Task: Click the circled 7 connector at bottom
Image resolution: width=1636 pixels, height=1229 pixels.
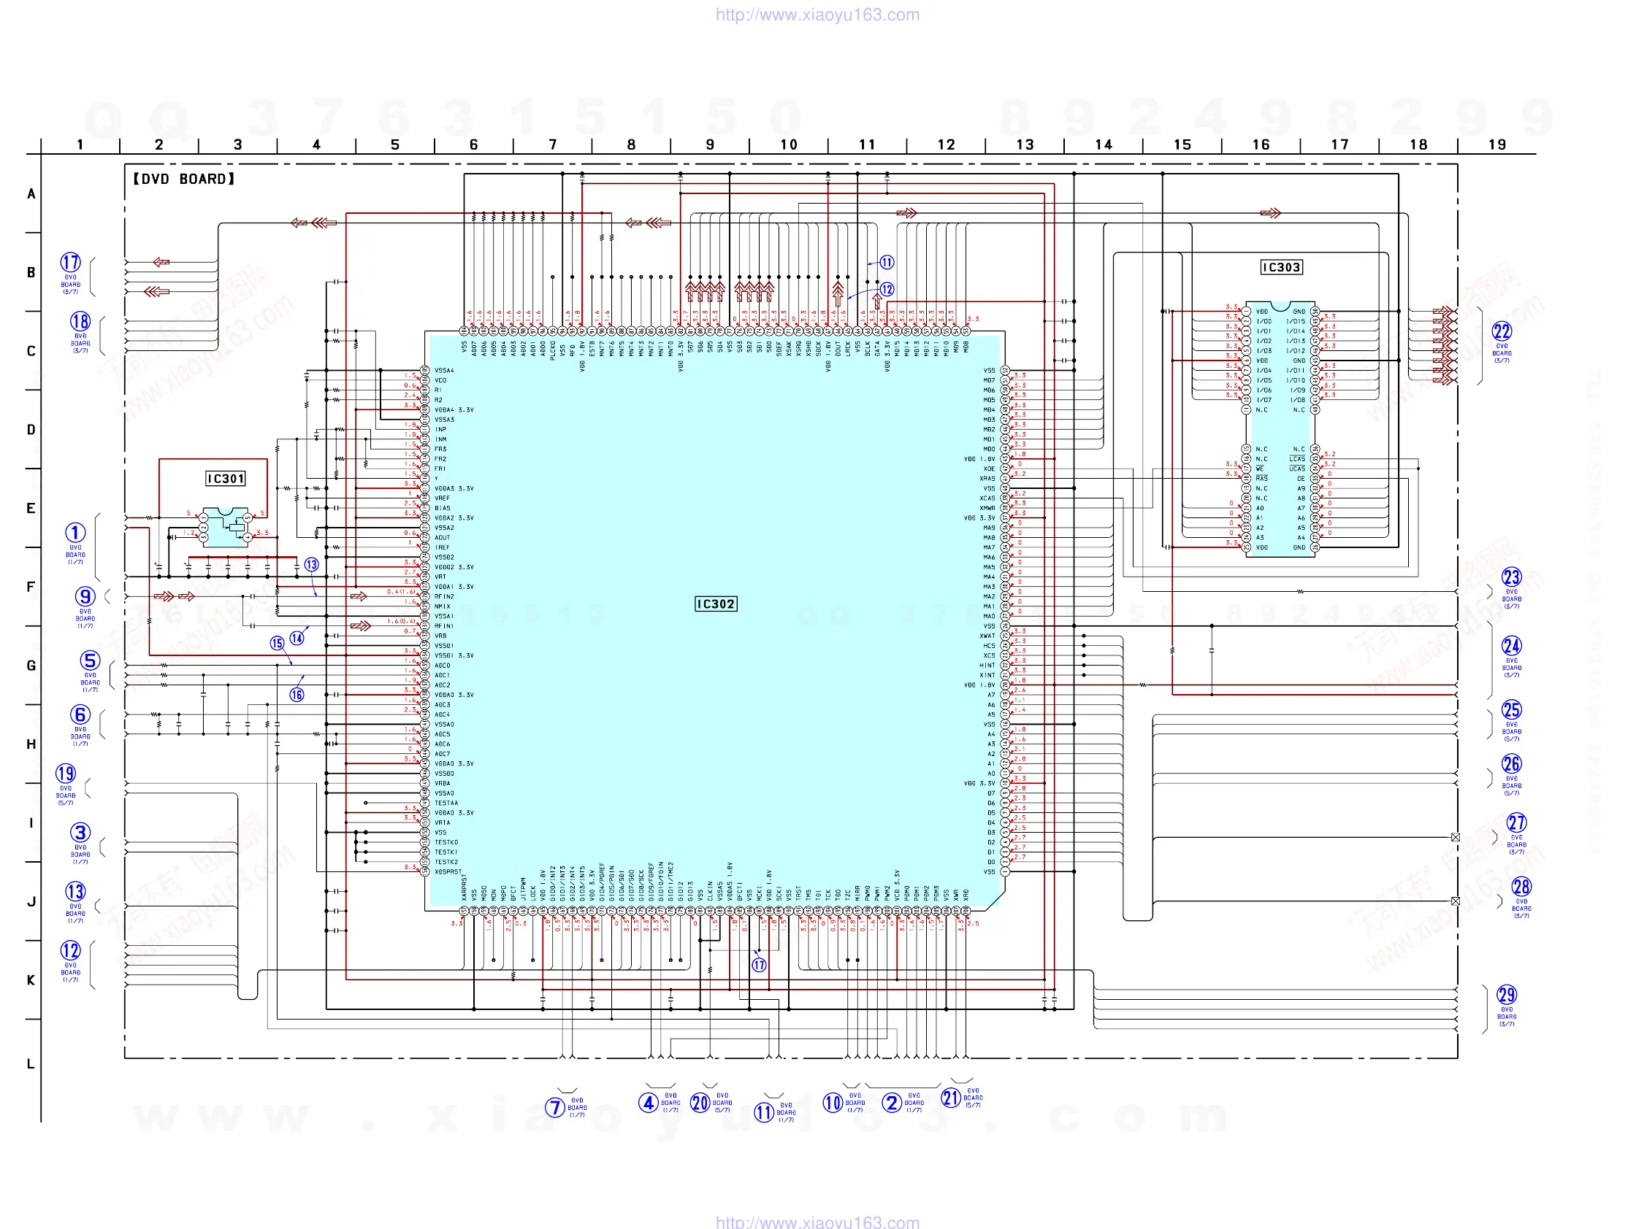Action: pyautogui.click(x=554, y=1108)
